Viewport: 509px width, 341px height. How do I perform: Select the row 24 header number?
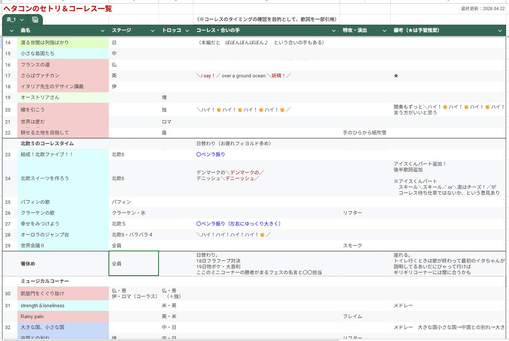pos(8,178)
